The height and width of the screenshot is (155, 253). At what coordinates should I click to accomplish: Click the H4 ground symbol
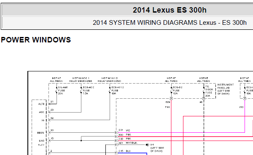pos(147,145)
